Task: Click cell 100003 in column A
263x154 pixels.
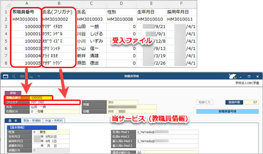Action: point(27,49)
